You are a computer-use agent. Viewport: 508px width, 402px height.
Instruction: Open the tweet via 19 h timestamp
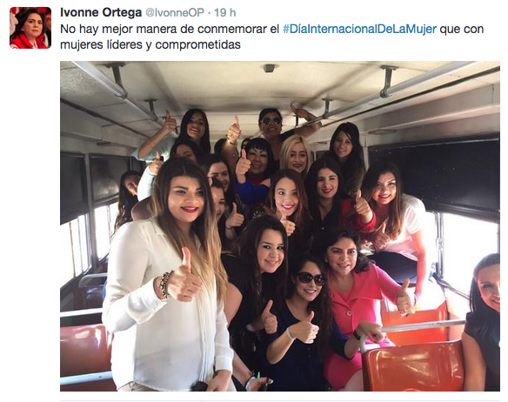click(225, 13)
